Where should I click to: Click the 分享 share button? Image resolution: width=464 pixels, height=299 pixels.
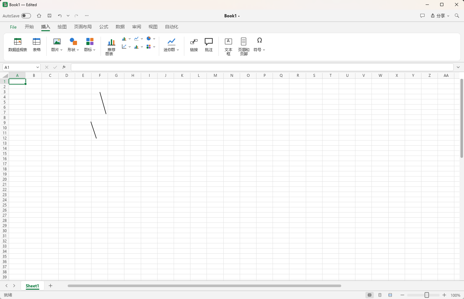click(440, 16)
